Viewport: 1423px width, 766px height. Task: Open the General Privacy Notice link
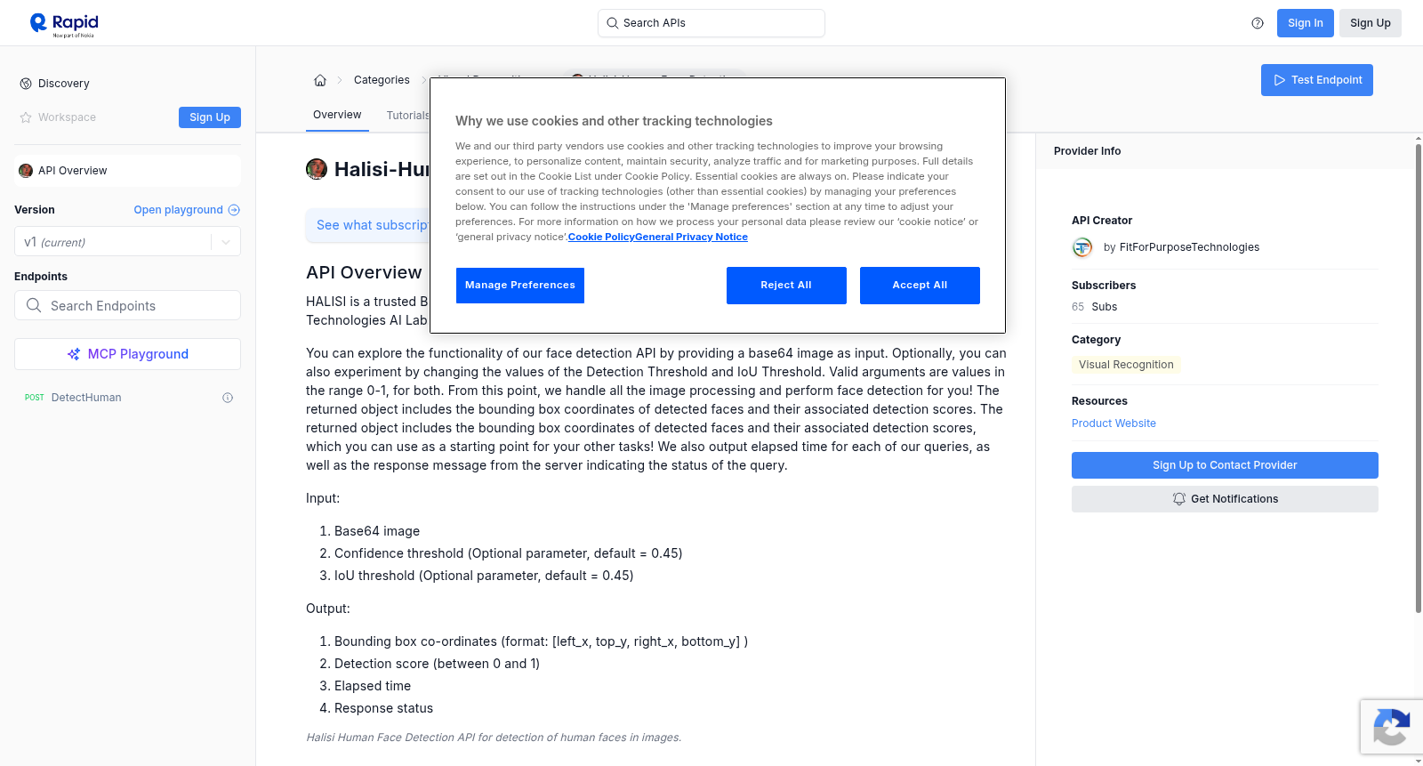coord(691,237)
